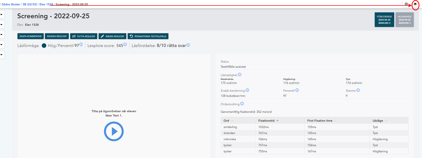Click info icon beside Lexplore score 545
Image resolution: width=422 pixels, height=158 pixels.
point(125,45)
